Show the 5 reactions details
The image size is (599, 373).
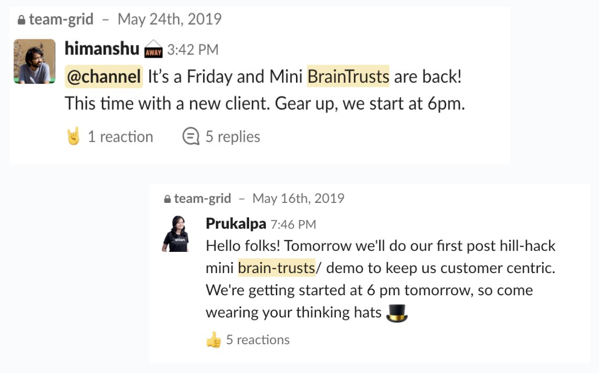pos(258,340)
